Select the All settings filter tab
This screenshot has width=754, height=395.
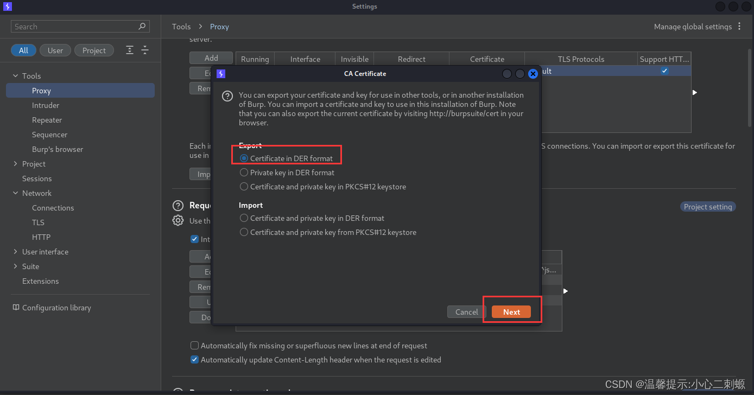(23, 50)
